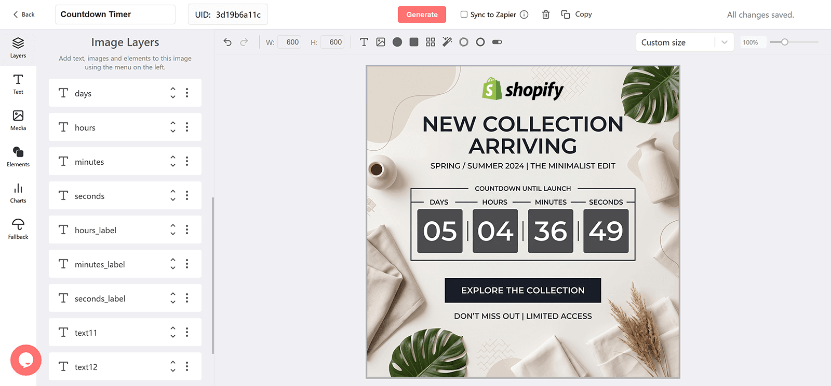Select the NEW COLLECTION ARRIVING heading

click(x=523, y=135)
